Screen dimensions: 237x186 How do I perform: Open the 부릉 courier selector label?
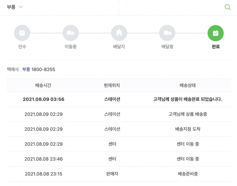tap(11, 7)
